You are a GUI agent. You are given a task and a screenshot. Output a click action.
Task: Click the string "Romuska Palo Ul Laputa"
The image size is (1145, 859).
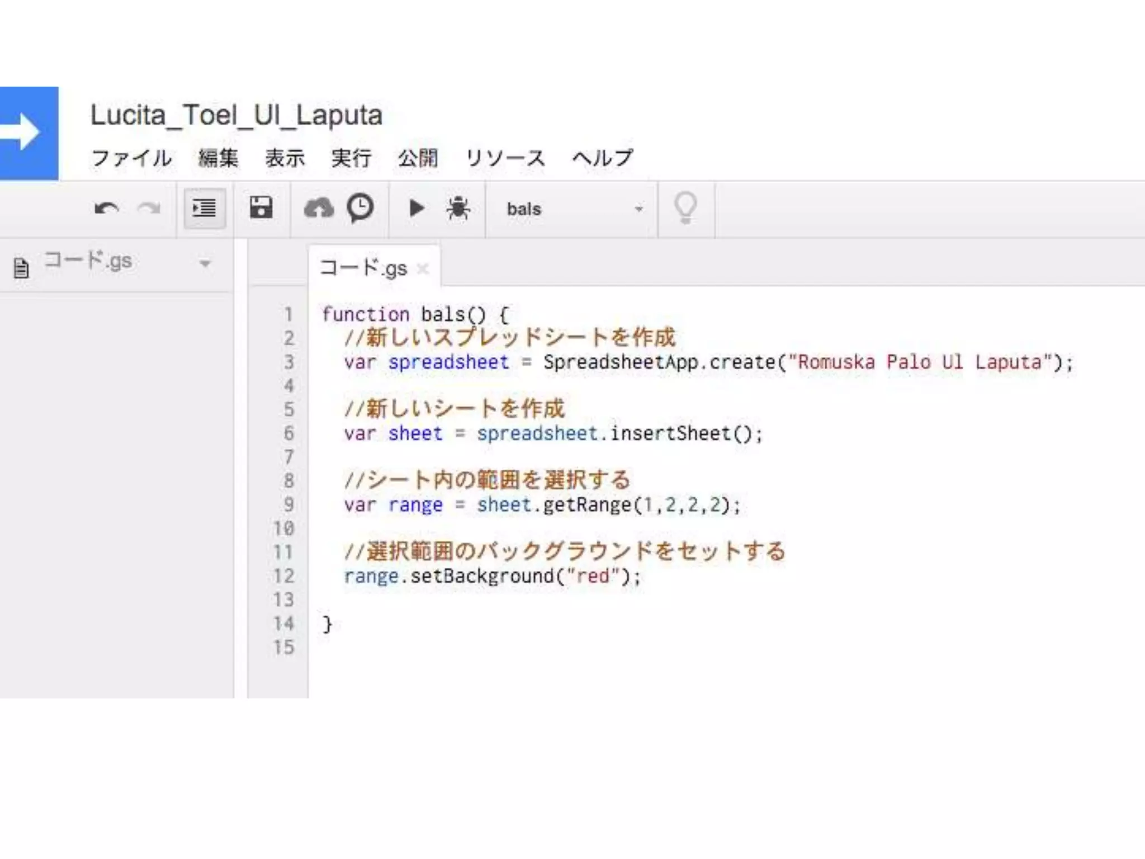point(920,362)
